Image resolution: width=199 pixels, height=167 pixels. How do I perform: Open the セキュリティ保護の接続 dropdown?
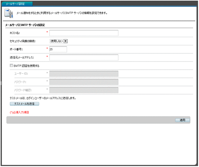coord(59,41)
